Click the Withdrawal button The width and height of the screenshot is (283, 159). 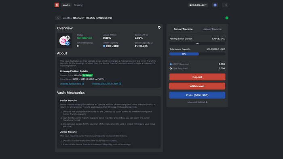[x=197, y=86]
